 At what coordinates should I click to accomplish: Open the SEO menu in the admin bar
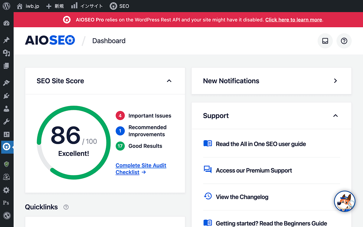coord(119,6)
